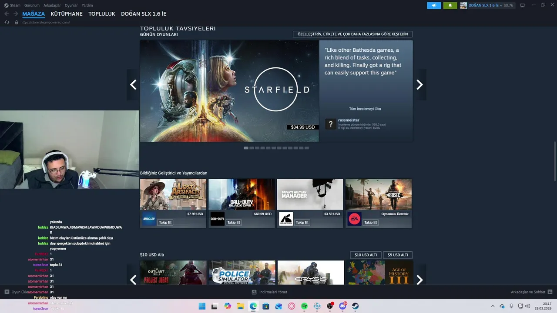This screenshot has height=313, width=557.
Task: Click the russmeister reviewer avatar placeholder
Action: pos(331,124)
